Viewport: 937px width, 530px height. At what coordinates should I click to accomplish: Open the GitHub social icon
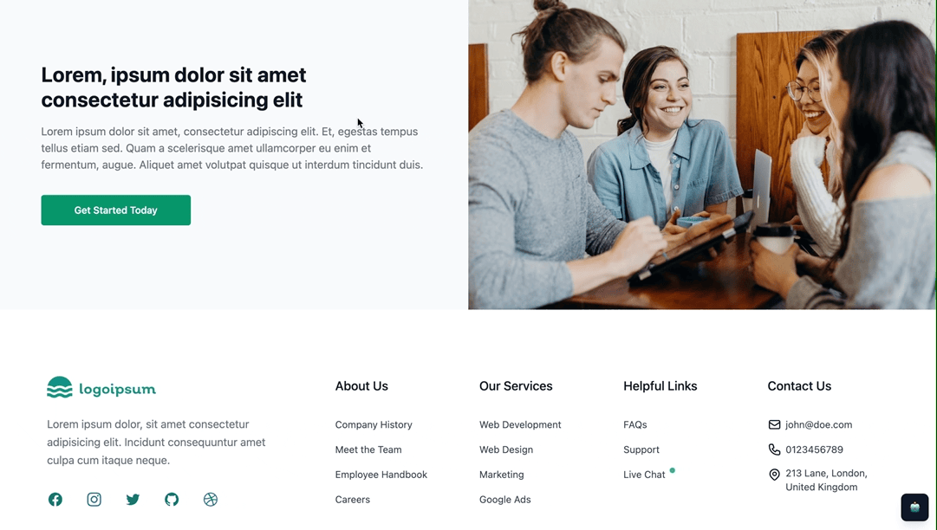172,499
